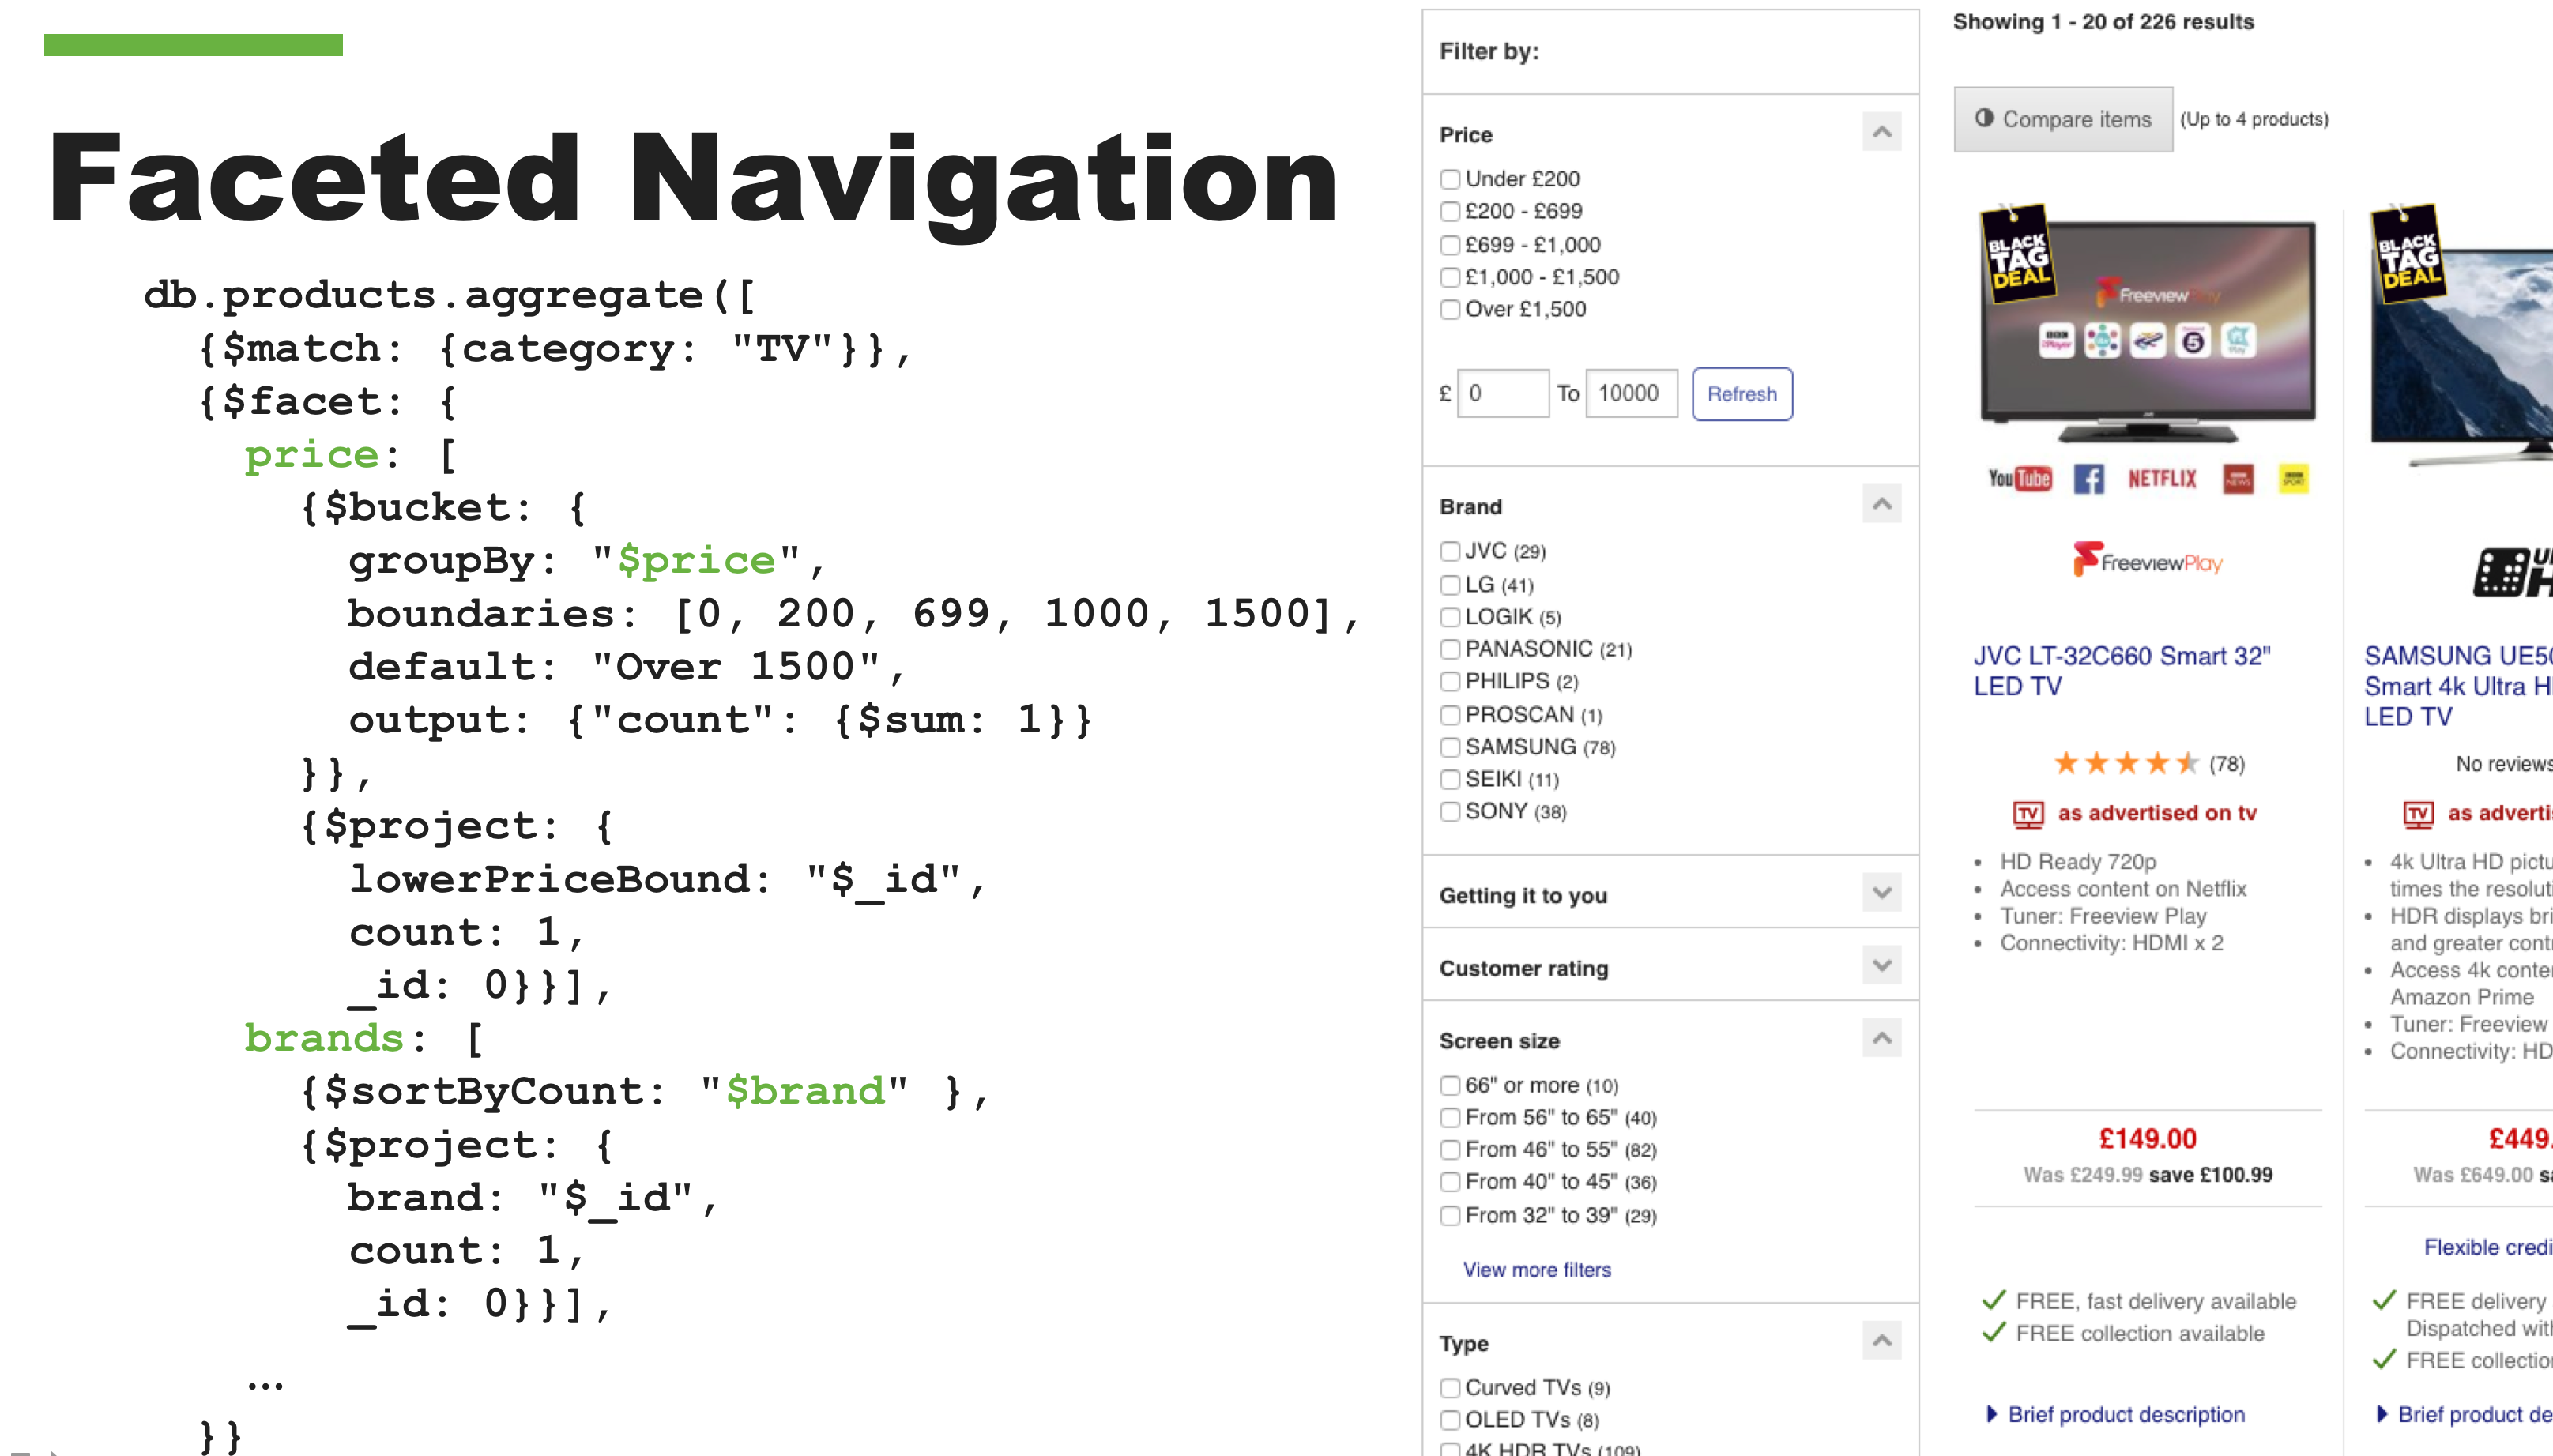Click the maximum price input field
This screenshot has width=2553, height=1456.
click(1631, 394)
